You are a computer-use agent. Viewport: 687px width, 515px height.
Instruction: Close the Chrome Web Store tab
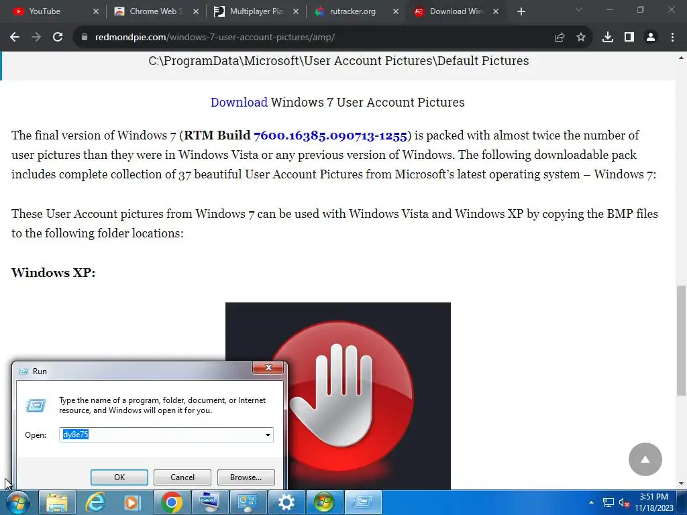(x=196, y=11)
